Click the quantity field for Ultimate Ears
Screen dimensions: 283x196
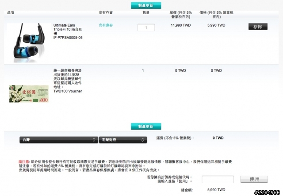tap(146, 27)
